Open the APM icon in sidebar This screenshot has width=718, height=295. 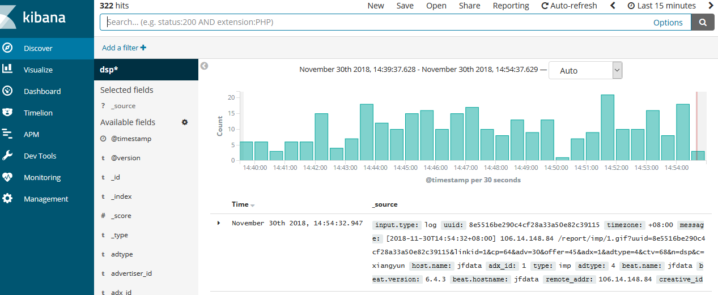[x=8, y=134]
